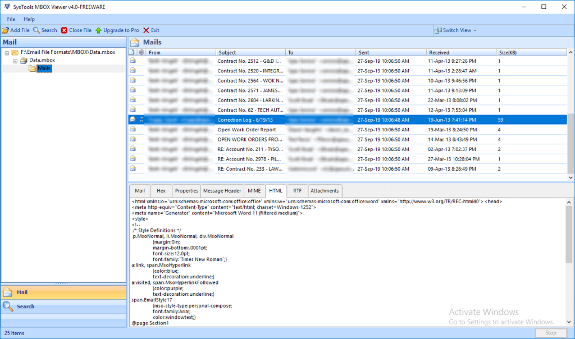
Task: Click envelope icon of Contract No. 233 row
Action: pyautogui.click(x=133, y=168)
